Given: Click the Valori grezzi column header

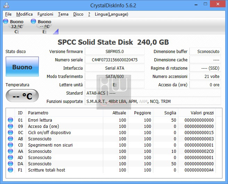Looking at the screenshot, I should [197, 113].
